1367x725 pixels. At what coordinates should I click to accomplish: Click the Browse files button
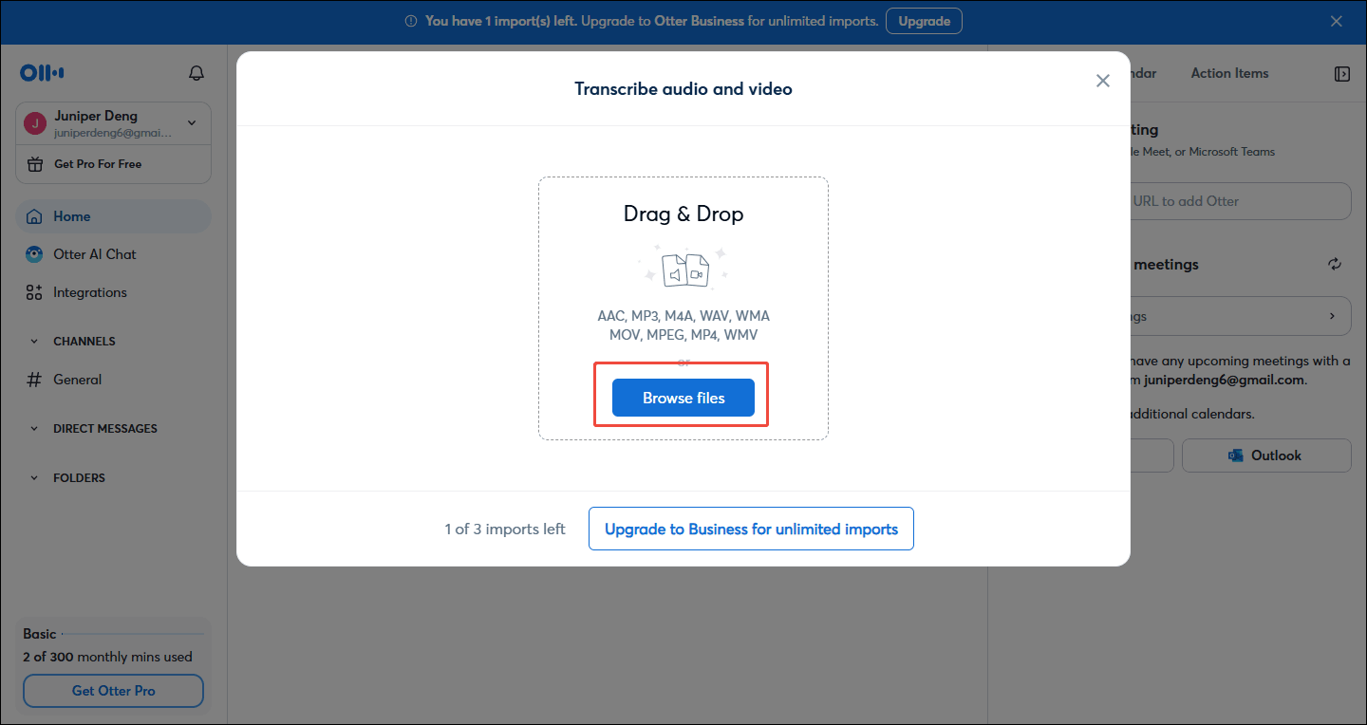(x=683, y=398)
